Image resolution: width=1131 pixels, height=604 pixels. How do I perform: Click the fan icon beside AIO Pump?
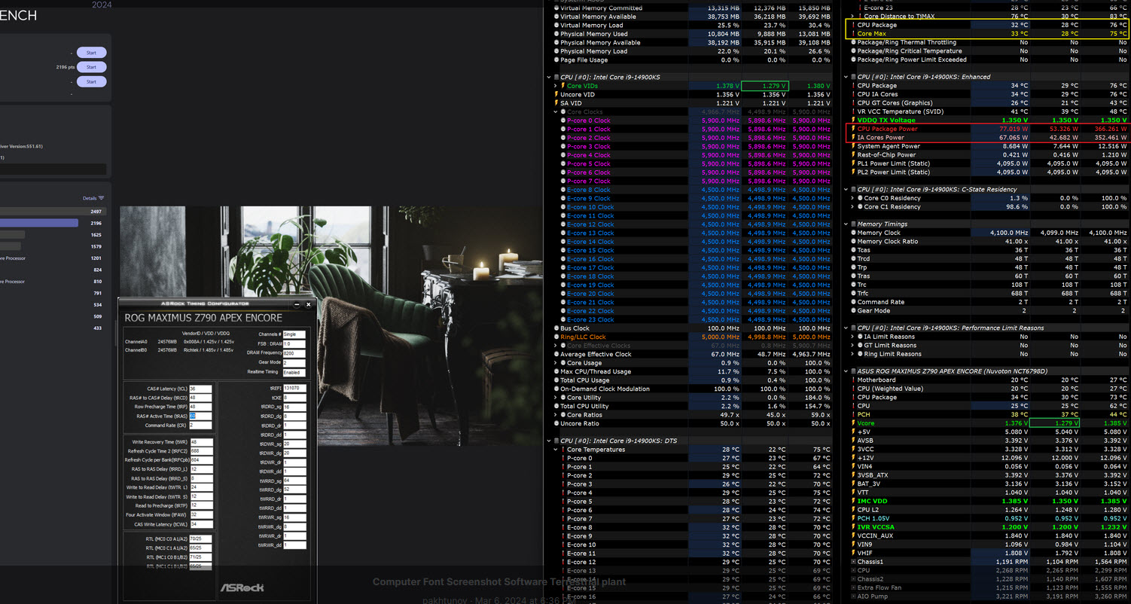853,596
